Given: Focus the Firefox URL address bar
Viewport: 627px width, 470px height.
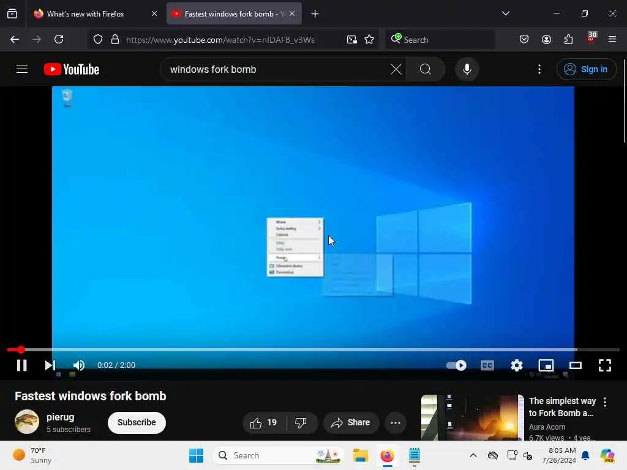Looking at the screenshot, I should click(x=220, y=40).
